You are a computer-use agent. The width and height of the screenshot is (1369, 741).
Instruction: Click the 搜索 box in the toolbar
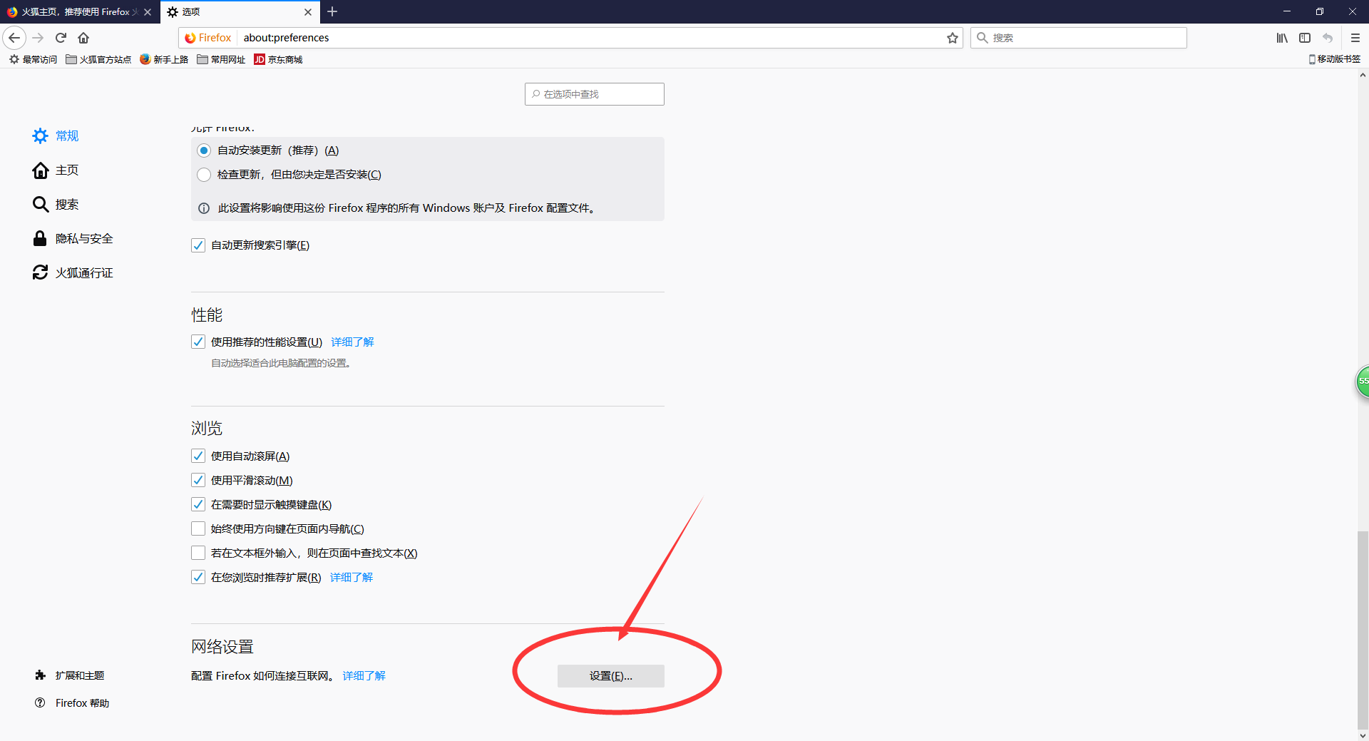pos(1079,38)
